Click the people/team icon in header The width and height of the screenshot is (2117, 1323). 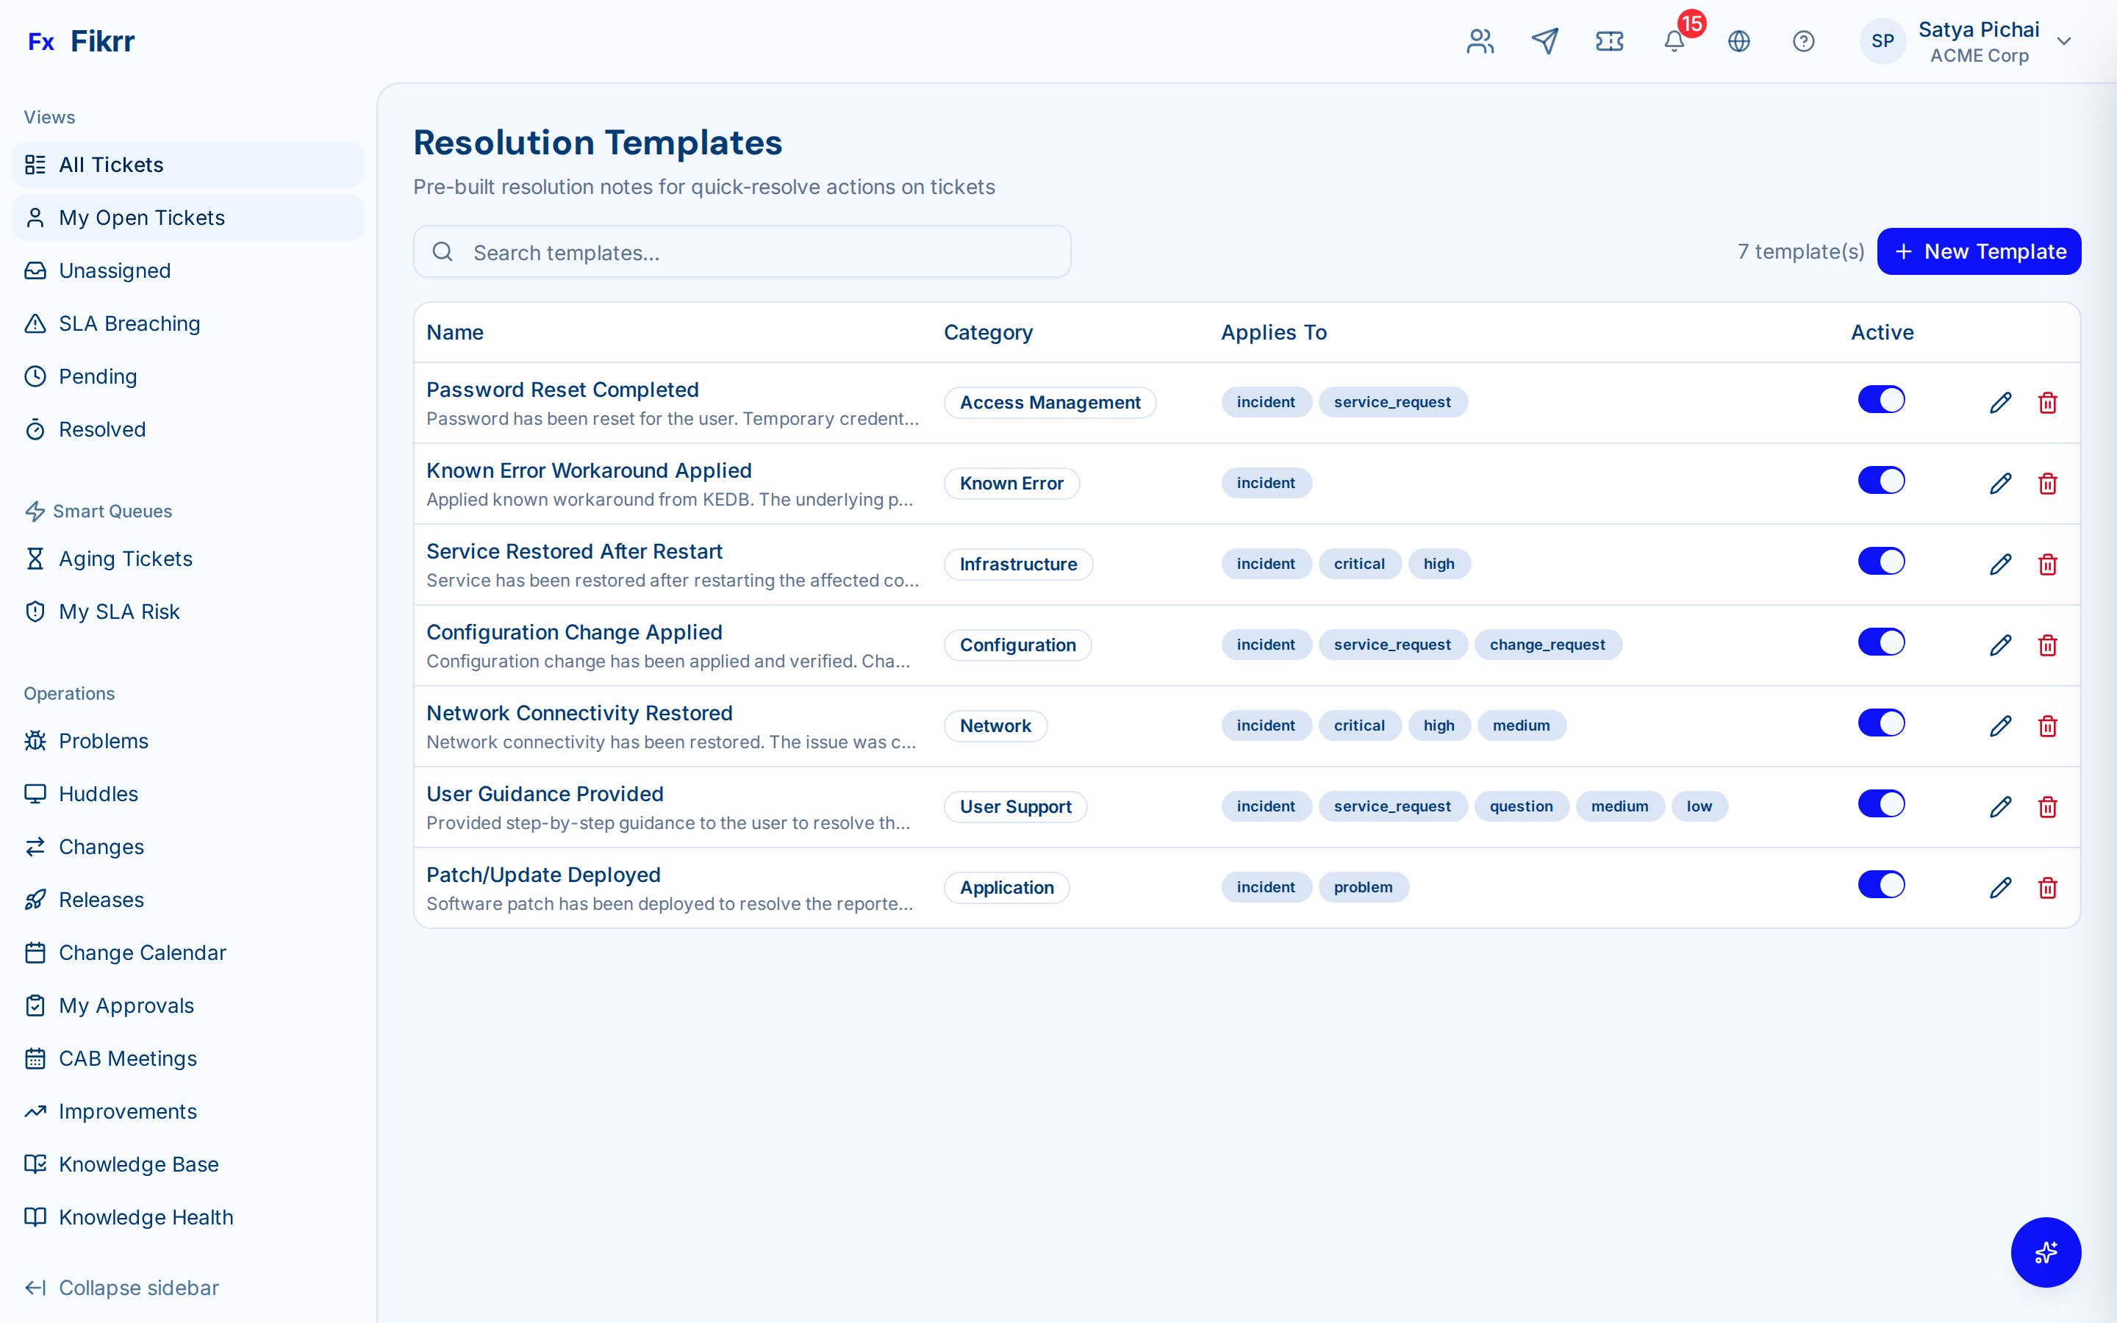pos(1480,40)
